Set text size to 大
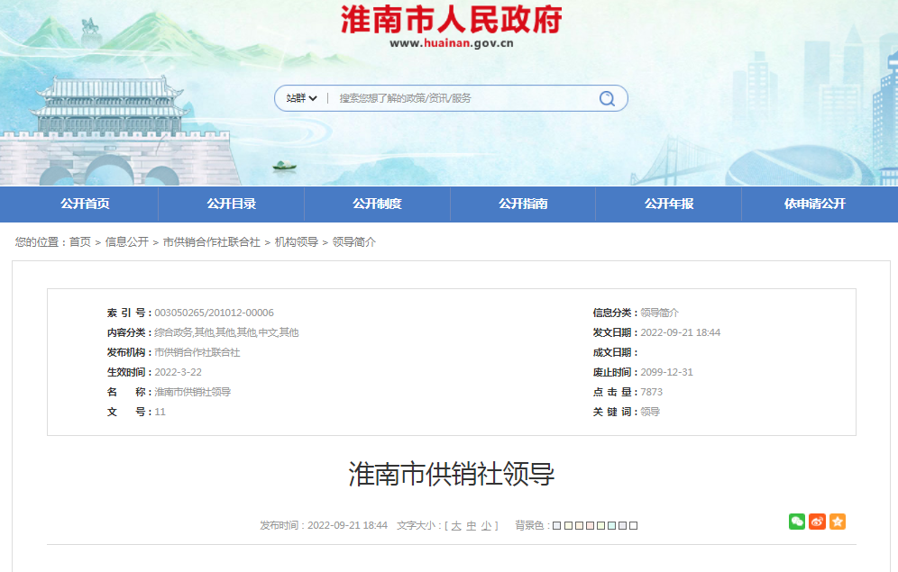Viewport: 898px width, 572px height. 458,524
